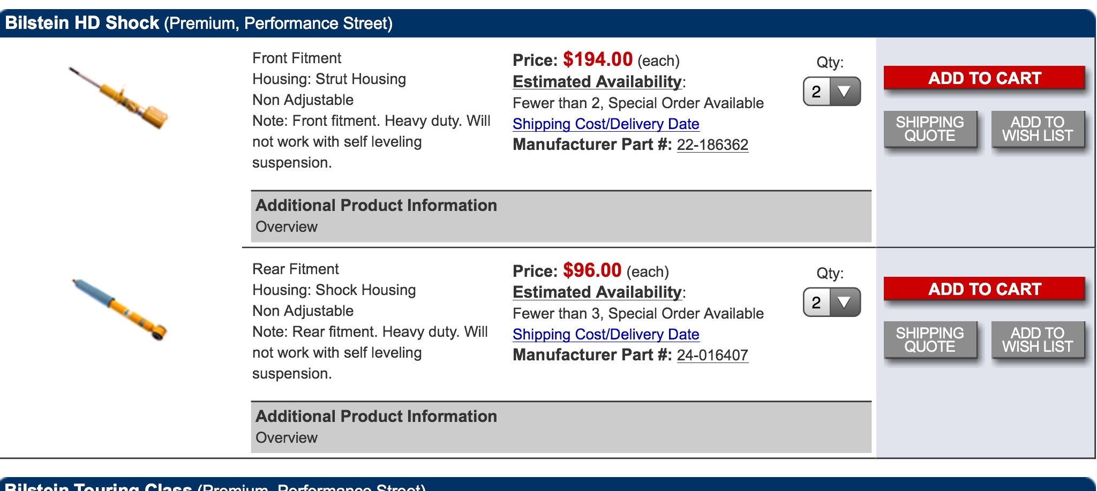Image resolution: width=1097 pixels, height=491 pixels.
Task: Click Estimated Availability for the front strut
Action: click(597, 81)
